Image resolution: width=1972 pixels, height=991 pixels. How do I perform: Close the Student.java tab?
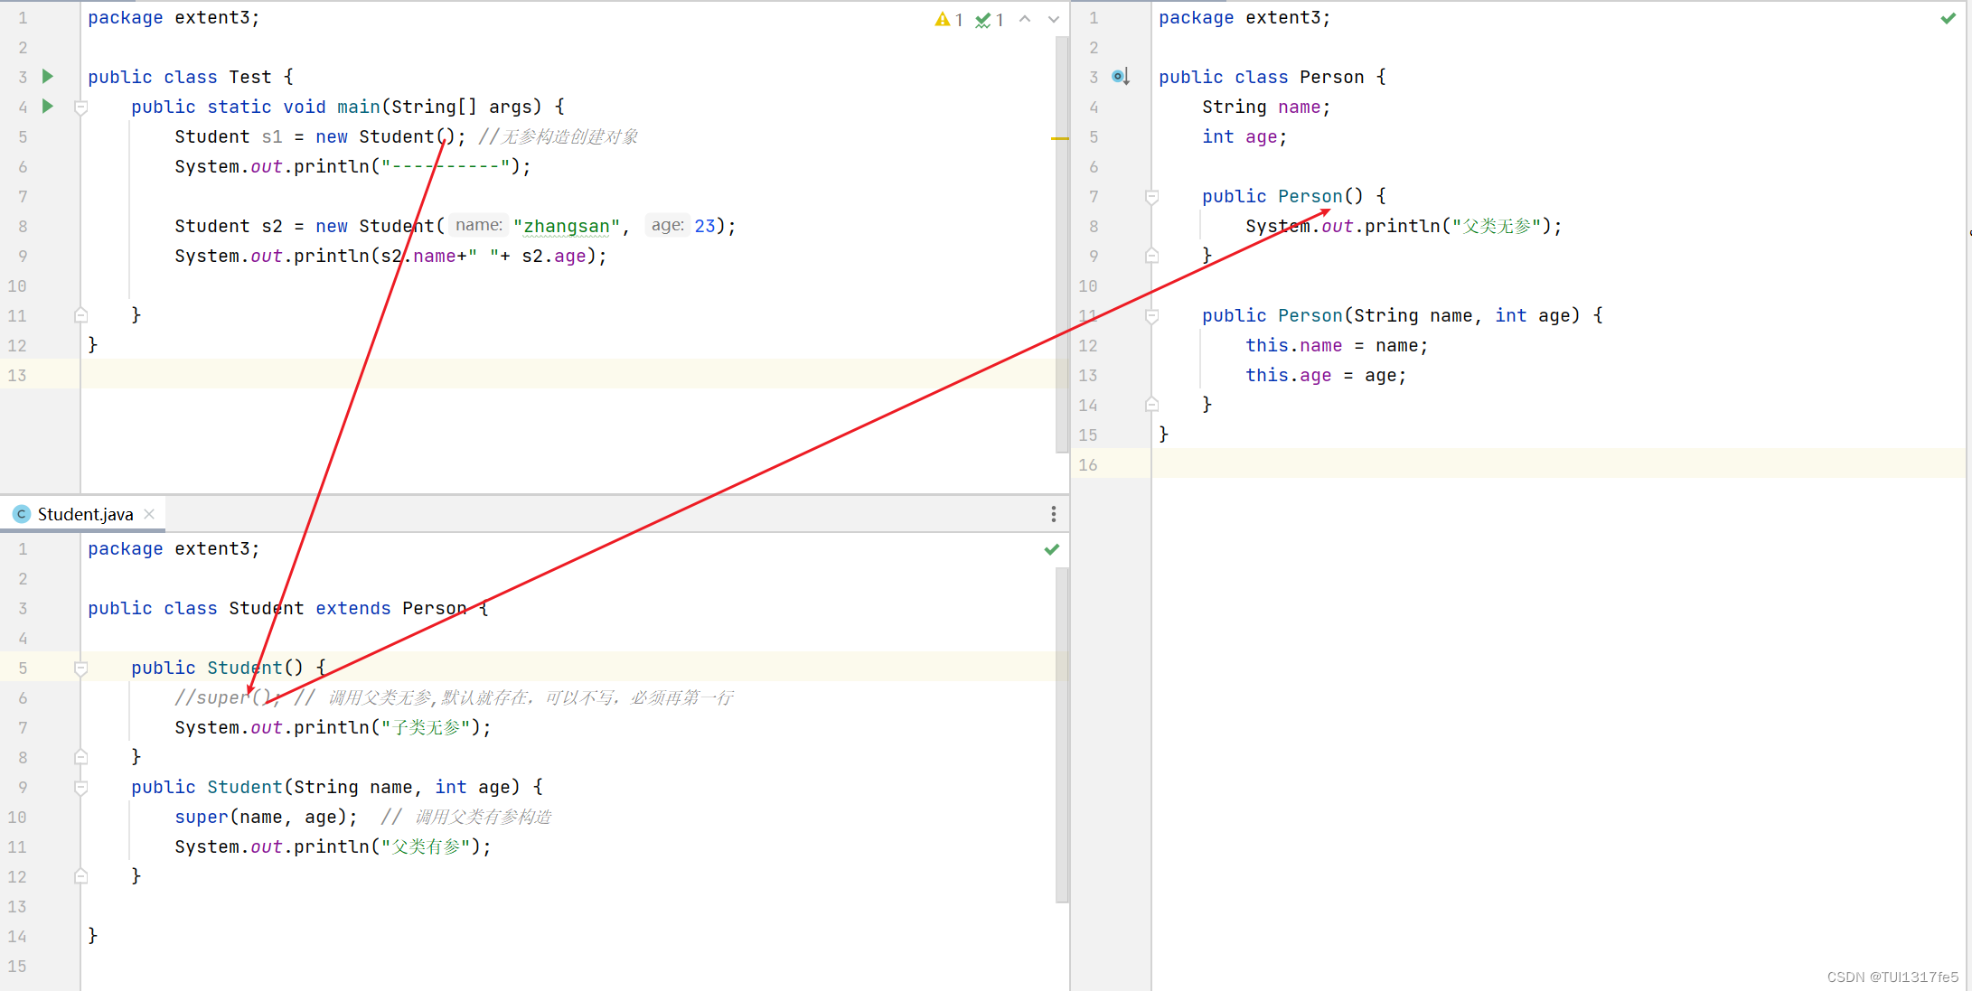[x=150, y=514]
